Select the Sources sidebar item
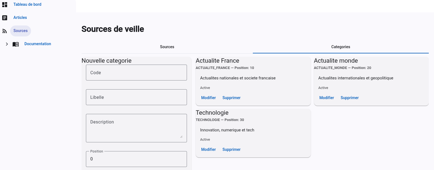Screen dimensions: 434x170 21,31
